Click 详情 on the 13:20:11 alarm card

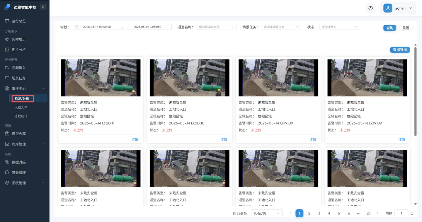[x=135, y=139]
